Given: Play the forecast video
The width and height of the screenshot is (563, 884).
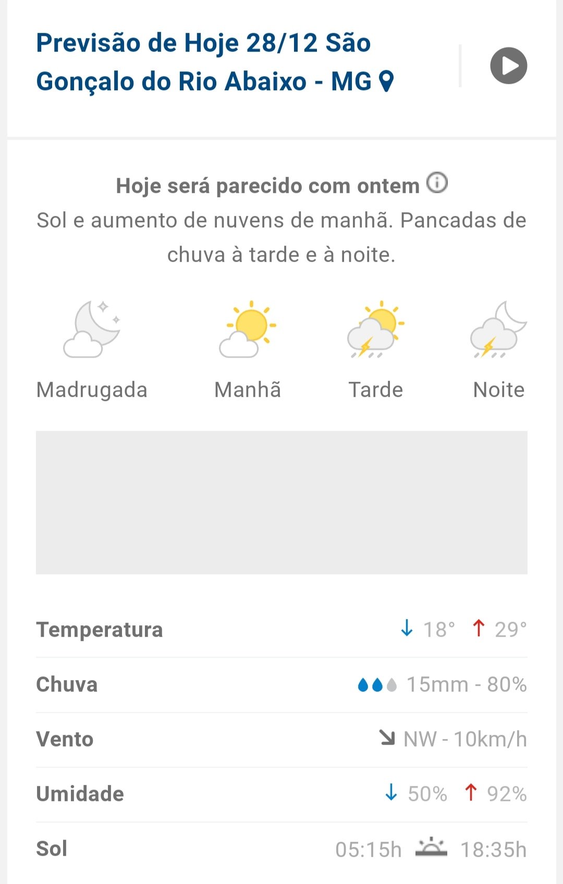Looking at the screenshot, I should tap(508, 66).
